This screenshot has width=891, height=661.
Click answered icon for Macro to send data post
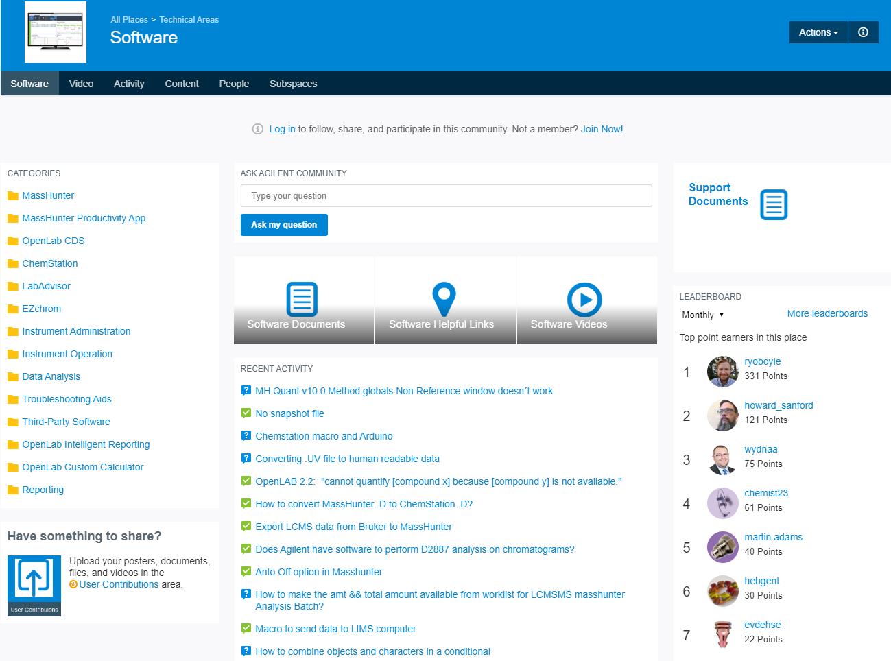click(246, 628)
